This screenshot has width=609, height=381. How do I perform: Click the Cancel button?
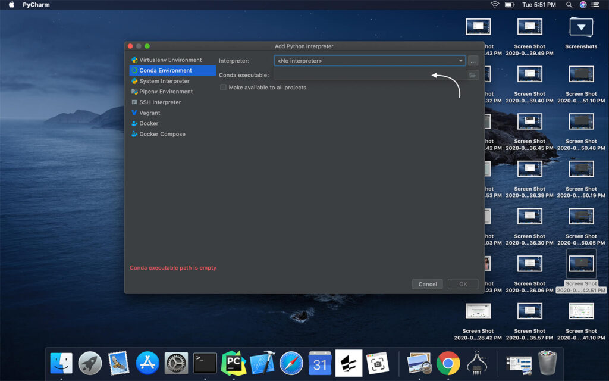pos(427,284)
